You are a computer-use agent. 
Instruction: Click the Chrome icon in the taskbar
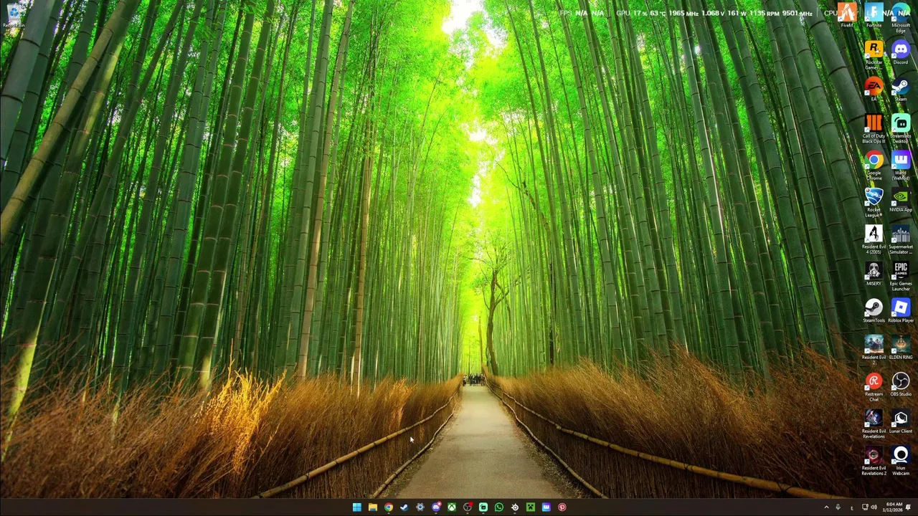tap(388, 507)
